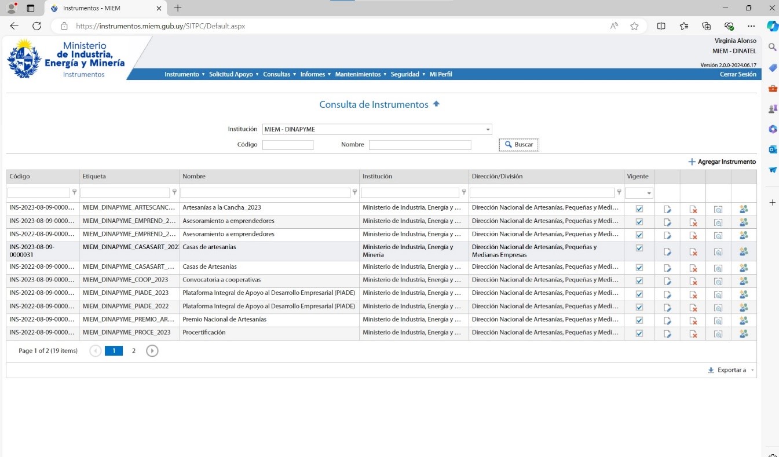Toggle Vigente checkbox for MIEM_DINAPYME_PIADE_2023
Image resolution: width=779 pixels, height=457 pixels.
coord(639,294)
